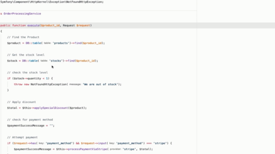Click the $paymentSuccessMessage empty string assignment
Screen dimensions: 275x154
(31, 125)
